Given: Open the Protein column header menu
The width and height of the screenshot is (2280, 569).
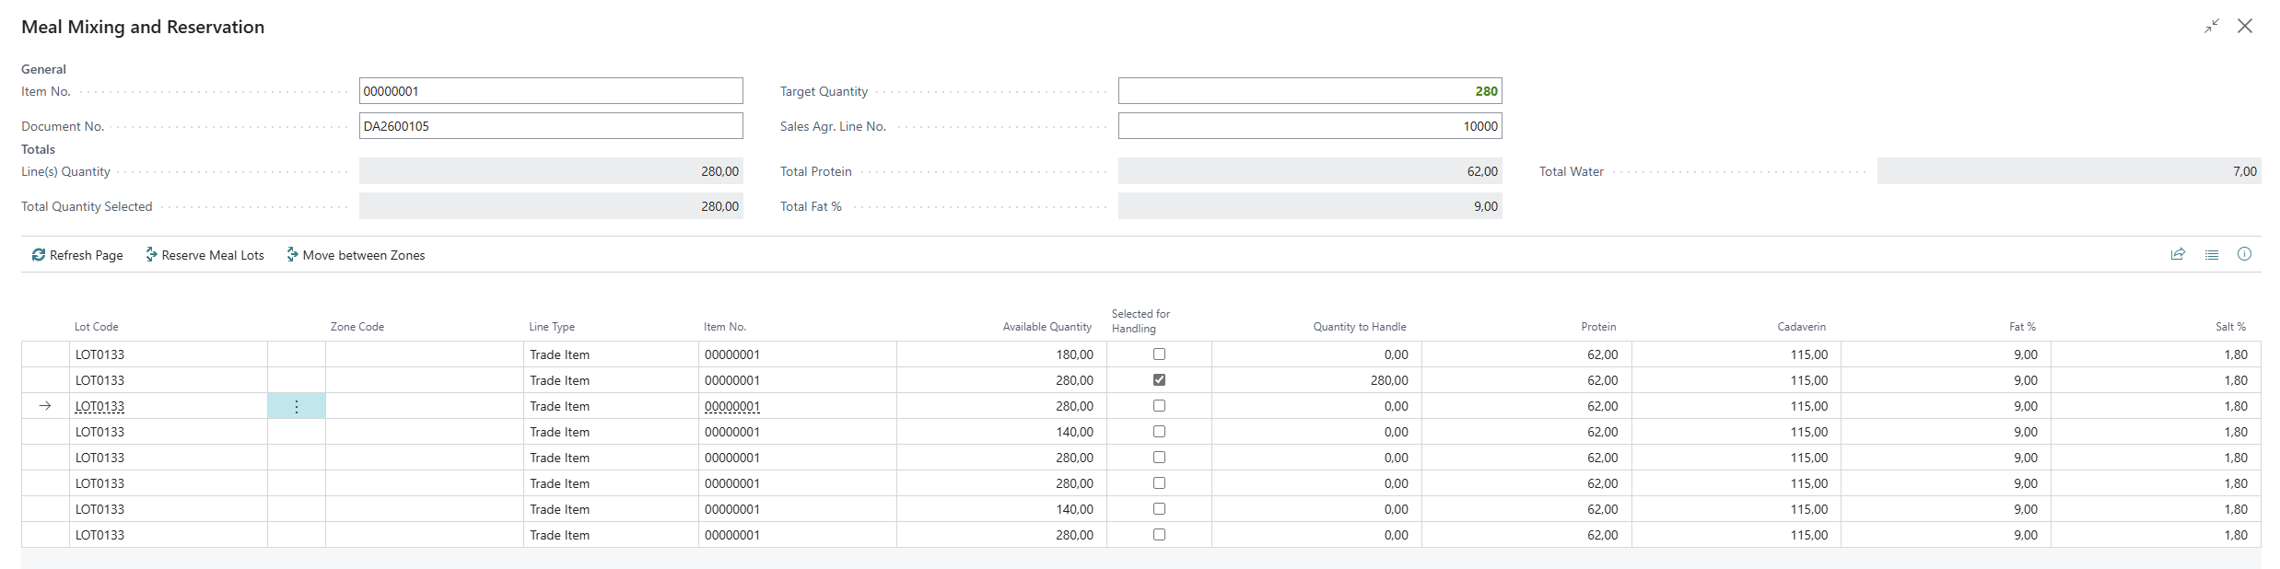Looking at the screenshot, I should (1598, 327).
